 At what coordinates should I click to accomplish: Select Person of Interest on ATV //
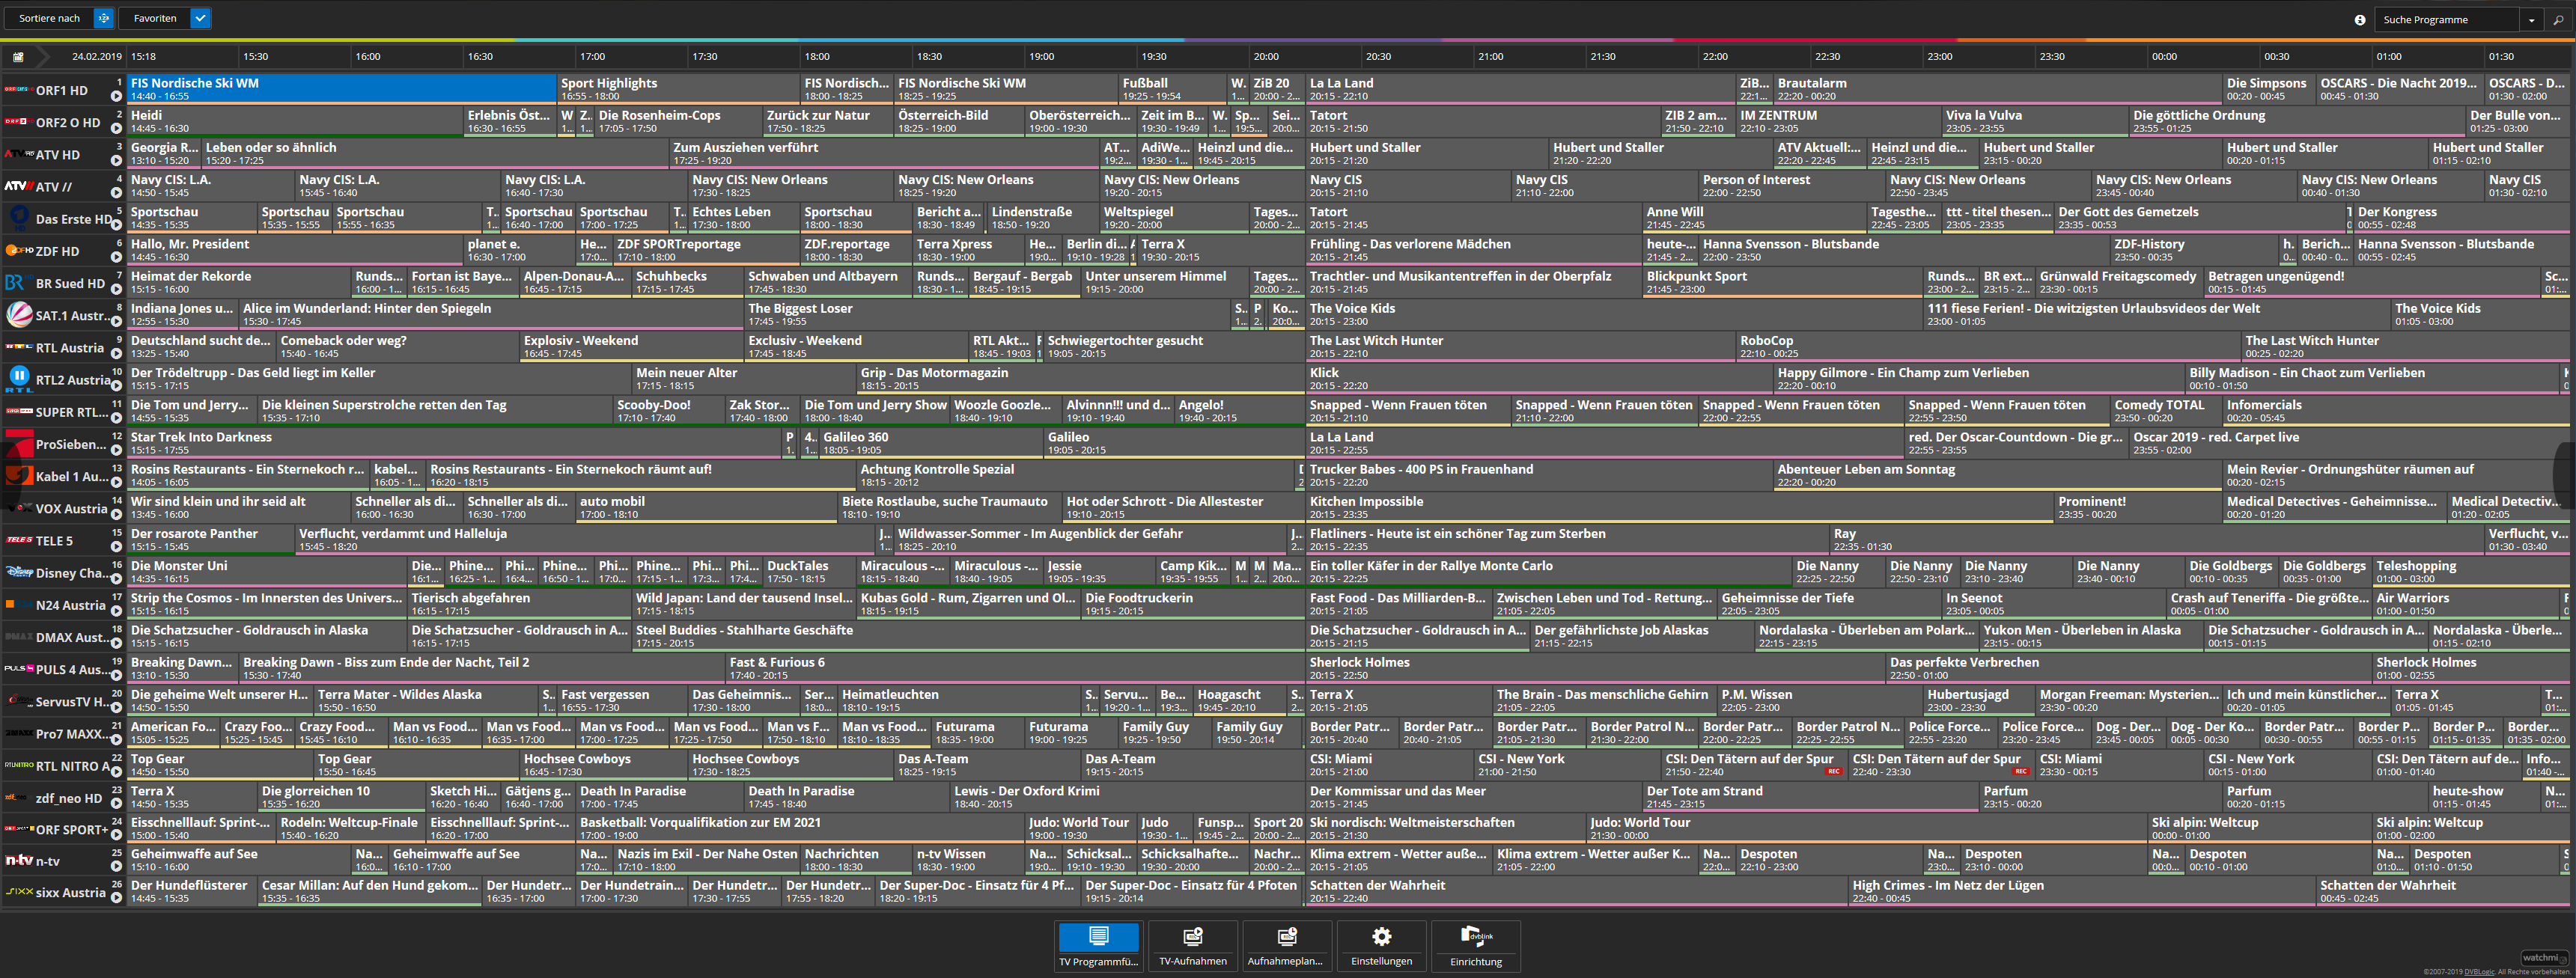[x=1791, y=186]
